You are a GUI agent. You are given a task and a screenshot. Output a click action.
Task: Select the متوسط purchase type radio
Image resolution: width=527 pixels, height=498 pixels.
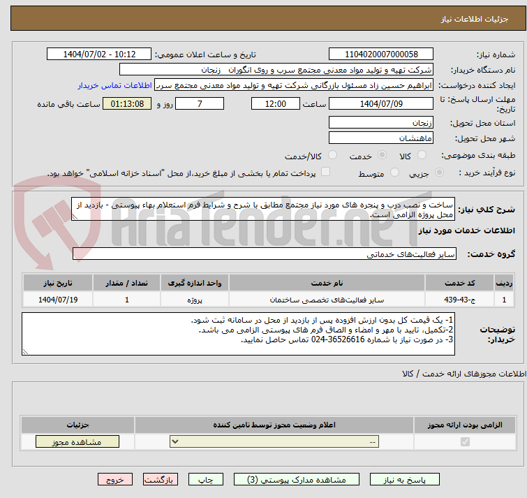[x=394, y=173]
